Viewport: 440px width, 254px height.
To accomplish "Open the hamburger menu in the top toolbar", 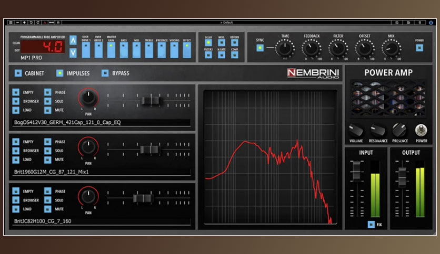I will coord(11,23).
